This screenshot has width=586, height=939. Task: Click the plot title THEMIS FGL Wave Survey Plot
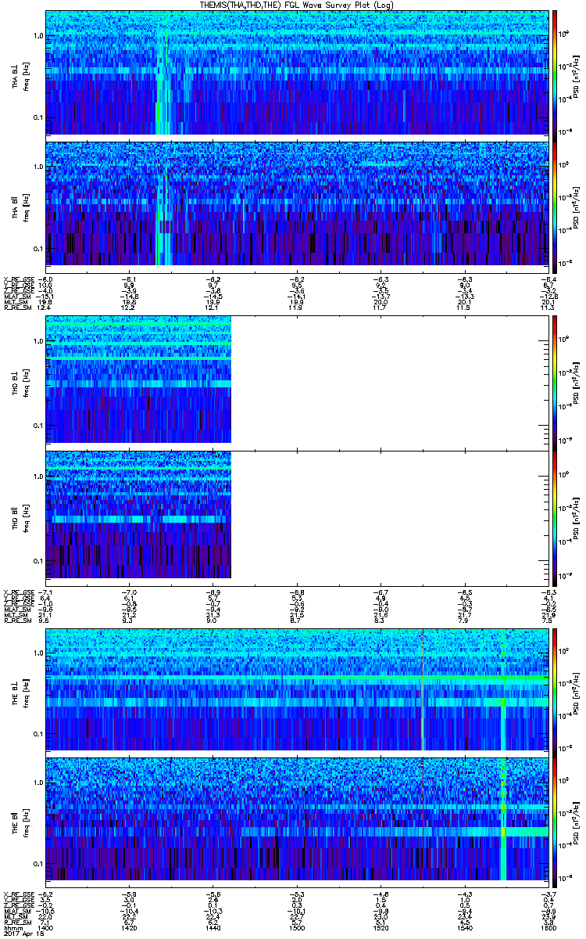click(x=297, y=5)
